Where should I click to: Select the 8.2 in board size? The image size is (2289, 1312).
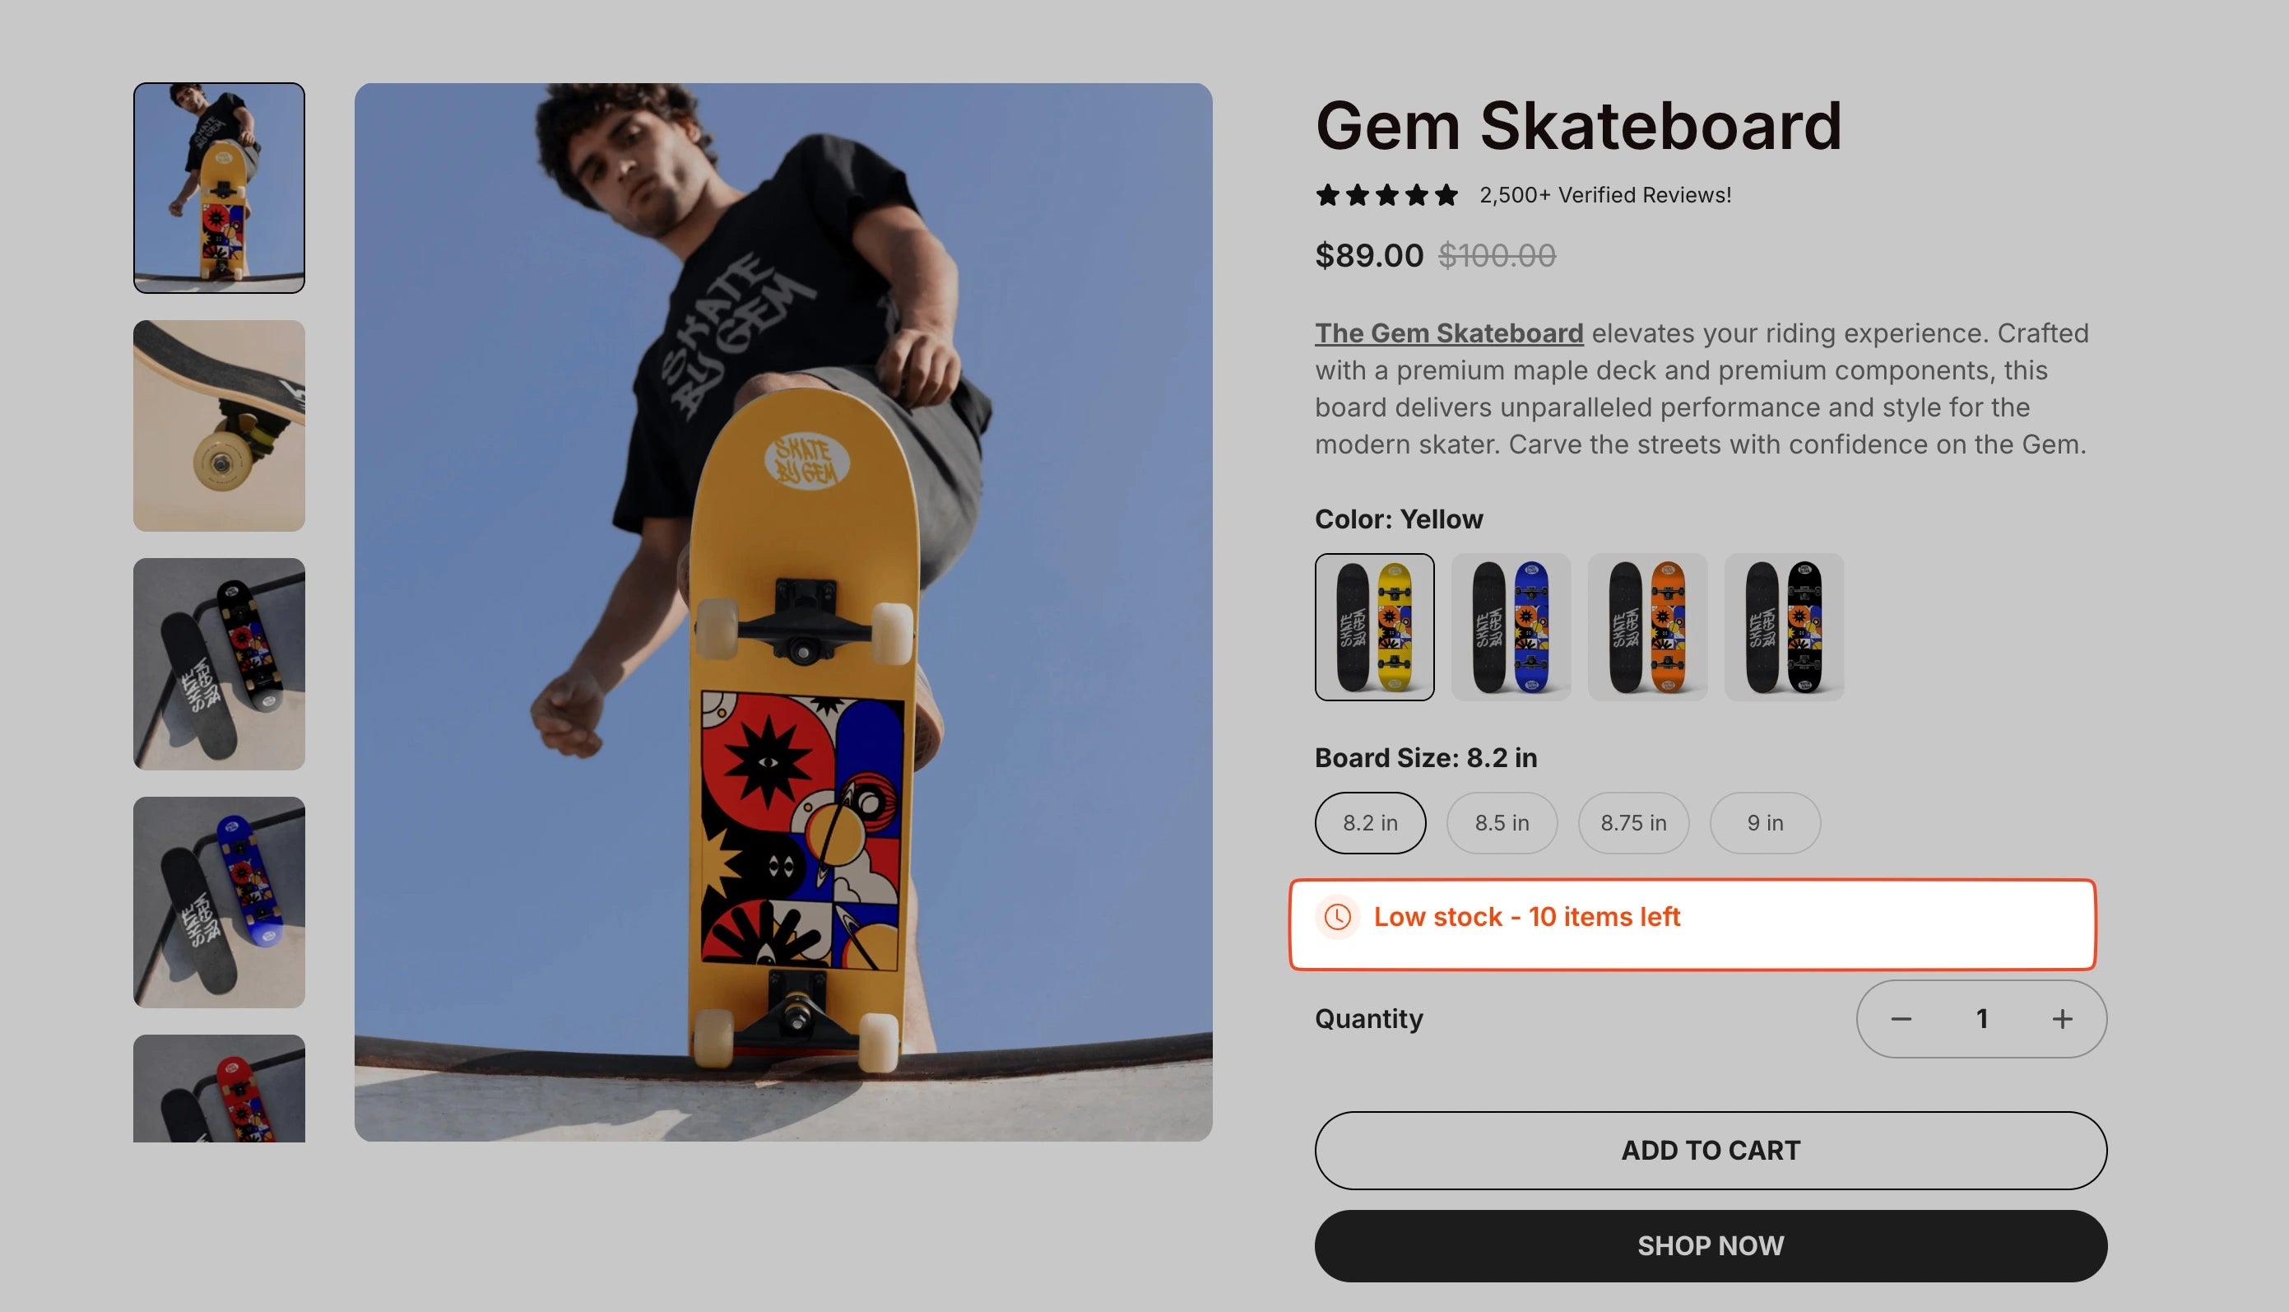tap(1371, 823)
